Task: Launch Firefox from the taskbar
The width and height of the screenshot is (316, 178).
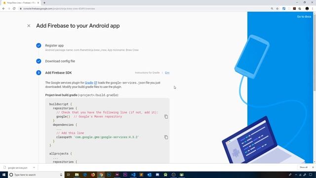Action: point(93,175)
